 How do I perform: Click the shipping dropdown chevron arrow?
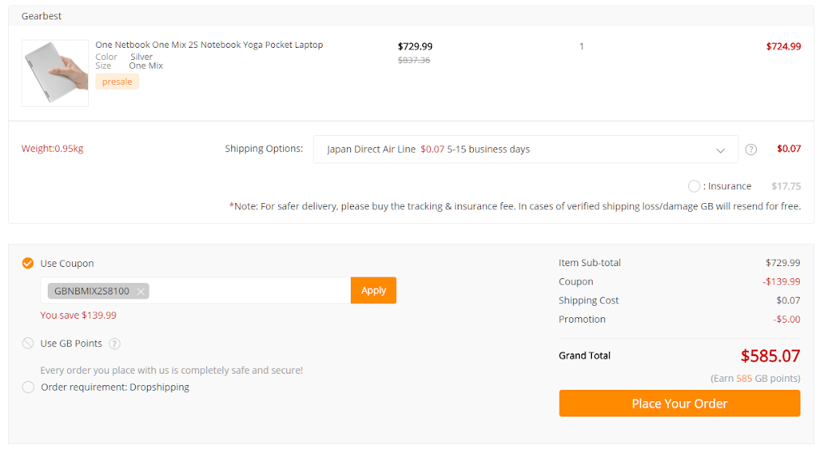[x=720, y=150]
